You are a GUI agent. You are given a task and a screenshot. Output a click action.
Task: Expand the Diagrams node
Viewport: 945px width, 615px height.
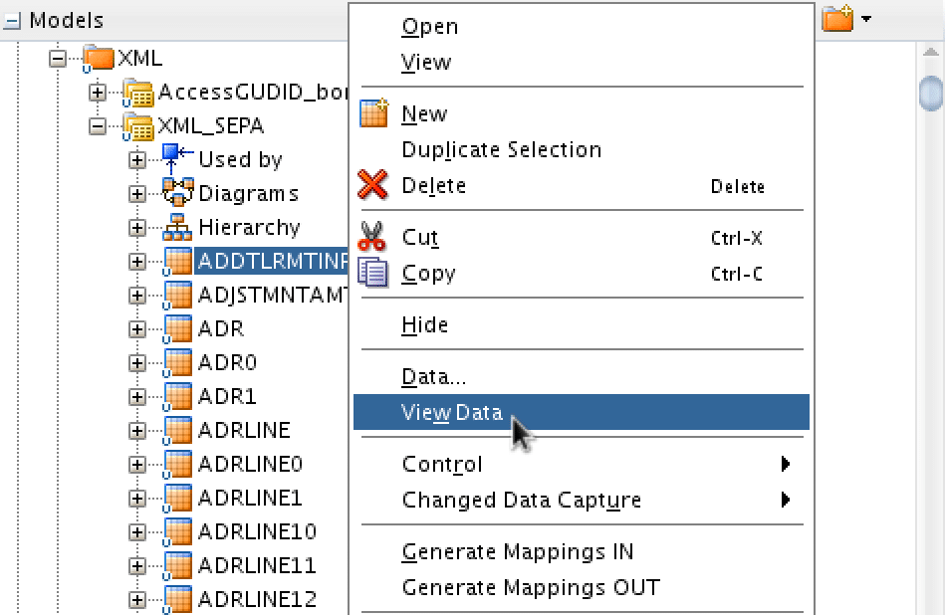click(137, 194)
